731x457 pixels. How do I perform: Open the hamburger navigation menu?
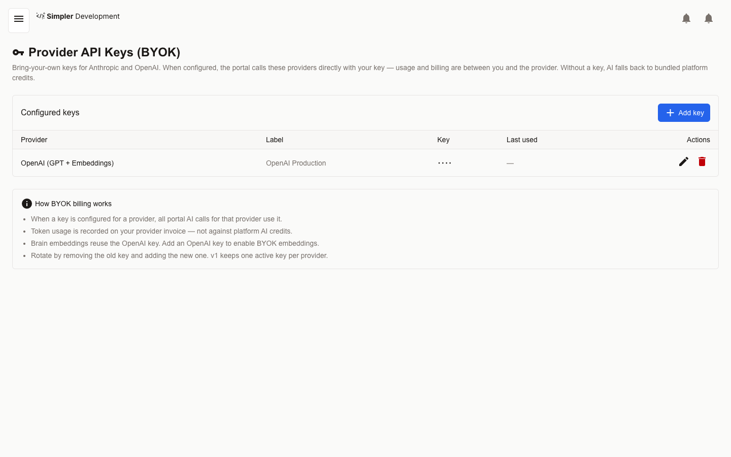pos(19,20)
